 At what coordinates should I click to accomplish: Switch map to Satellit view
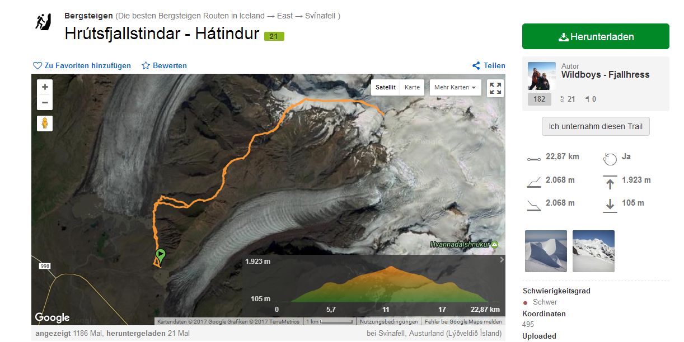tap(386, 88)
